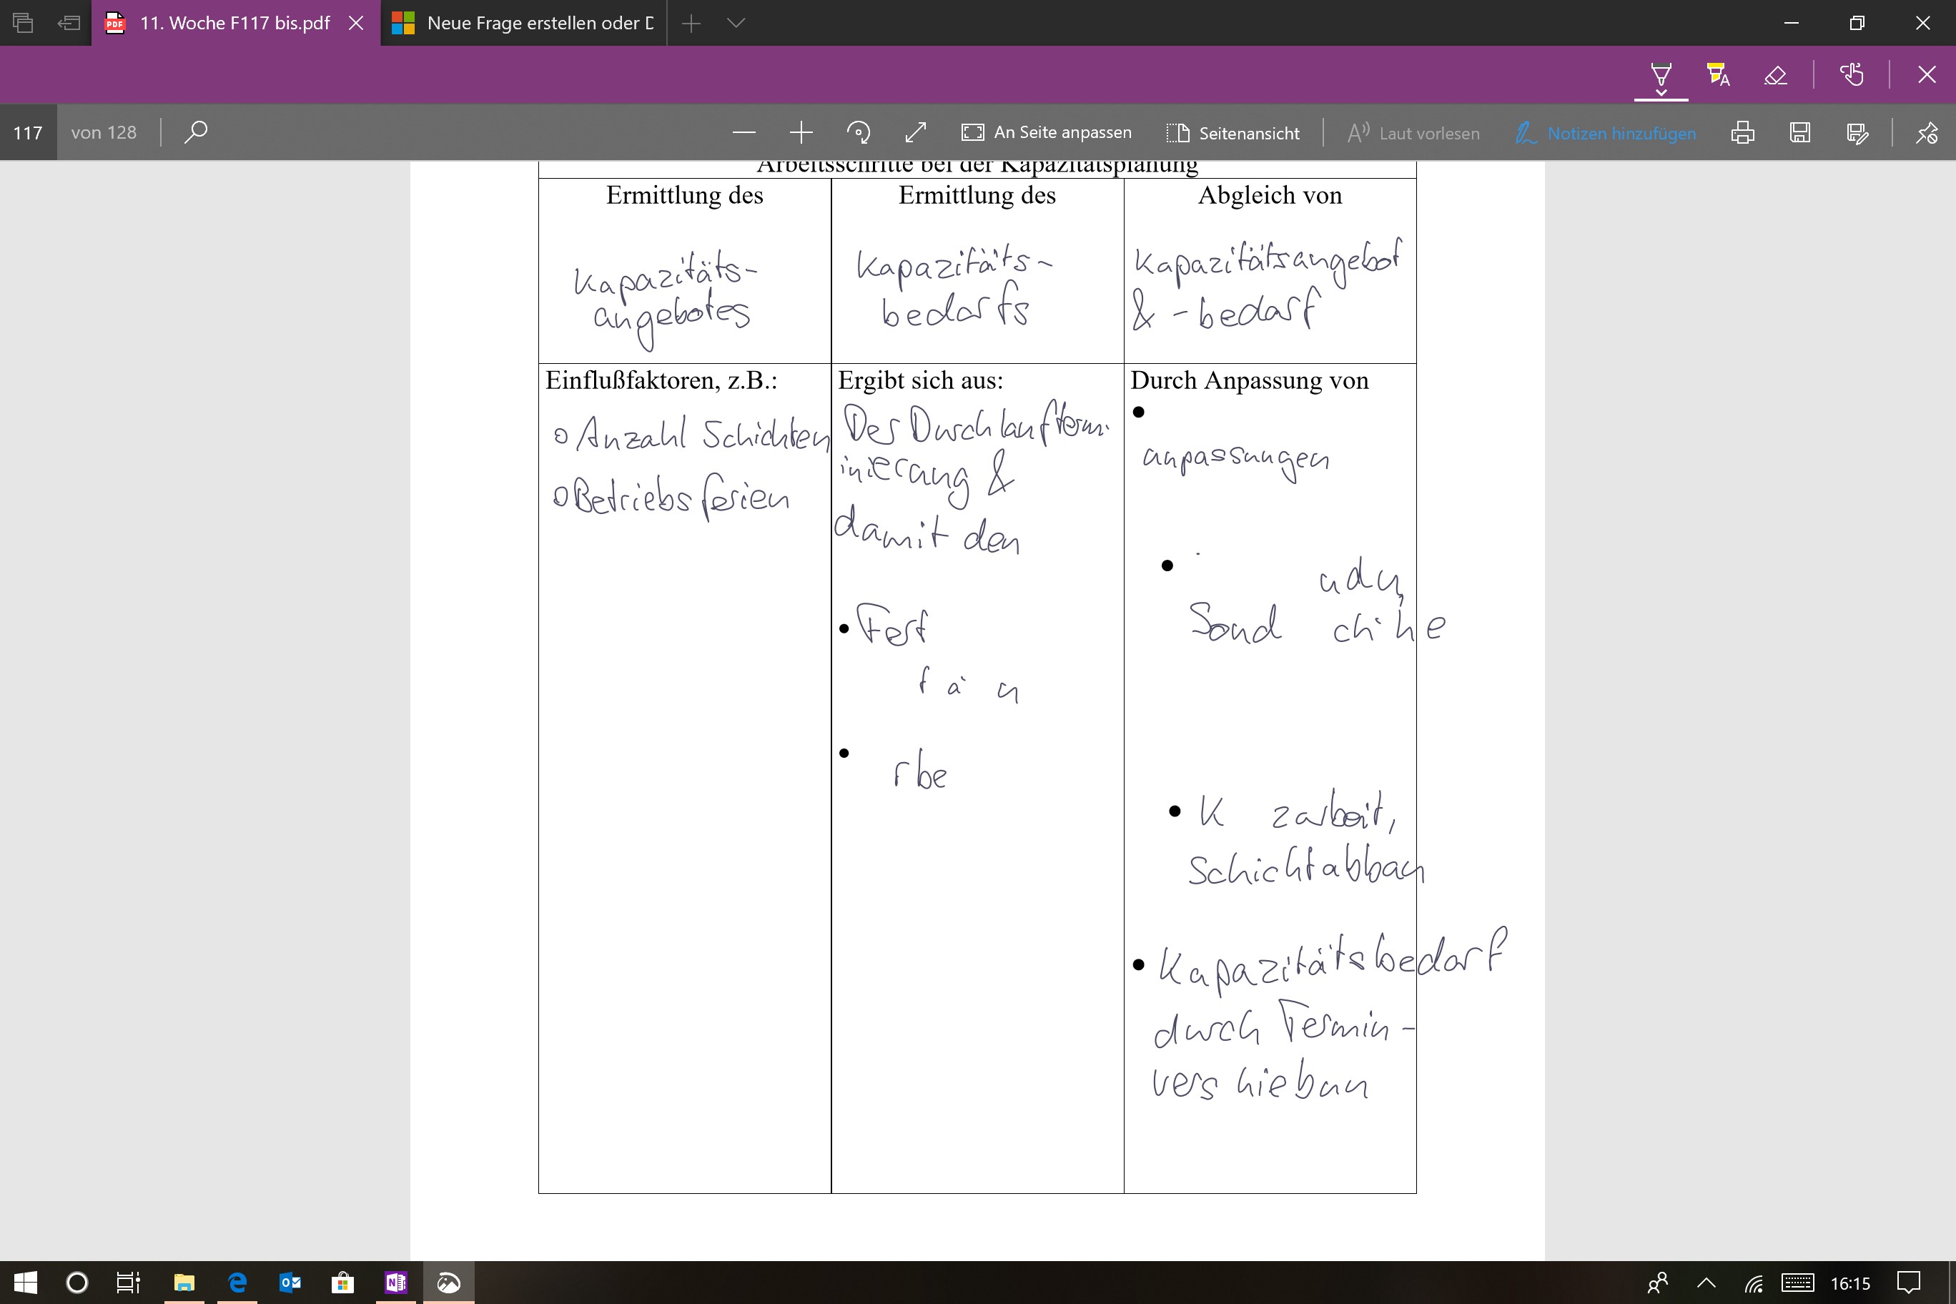Save the PDF as a copy
The height and width of the screenshot is (1304, 1956).
click(1857, 132)
